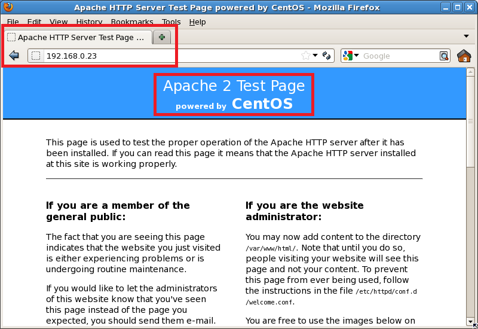The height and width of the screenshot is (329, 478).
Task: Open the Tools menu
Action: tap(171, 22)
